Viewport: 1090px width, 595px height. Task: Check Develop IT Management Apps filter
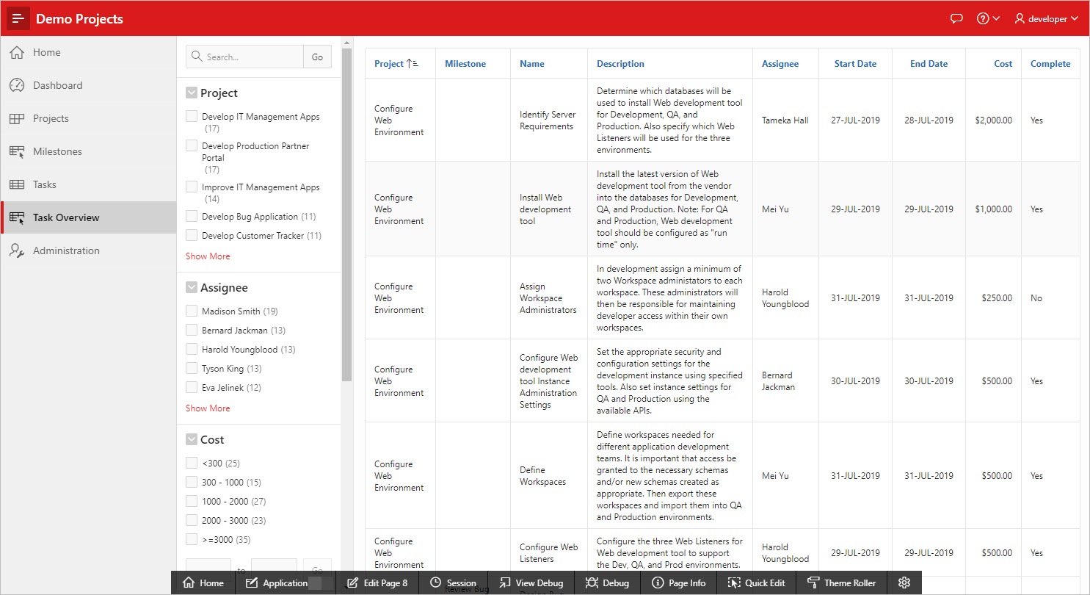[x=192, y=116]
